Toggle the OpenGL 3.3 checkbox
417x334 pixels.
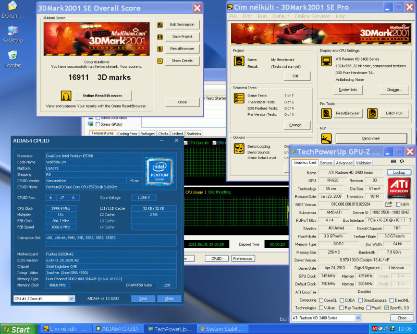[x=386, y=307]
